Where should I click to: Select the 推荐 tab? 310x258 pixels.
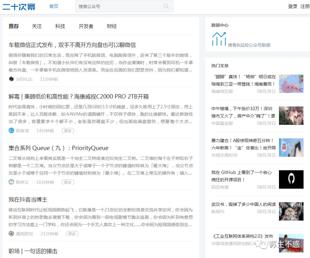coord(14,26)
